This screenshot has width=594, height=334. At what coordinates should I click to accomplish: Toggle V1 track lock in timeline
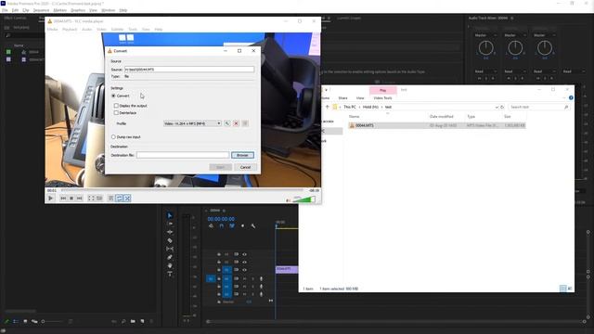pyautogui.click(x=219, y=270)
